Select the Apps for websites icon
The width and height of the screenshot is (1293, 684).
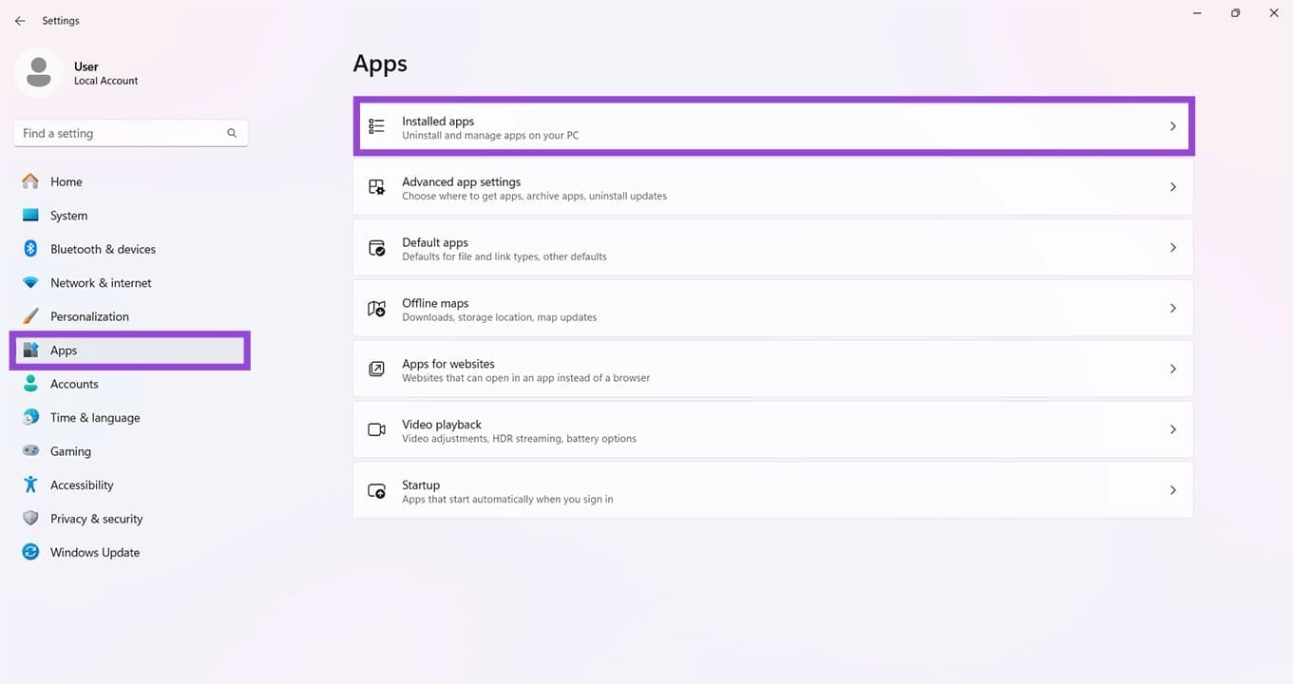pyautogui.click(x=376, y=370)
